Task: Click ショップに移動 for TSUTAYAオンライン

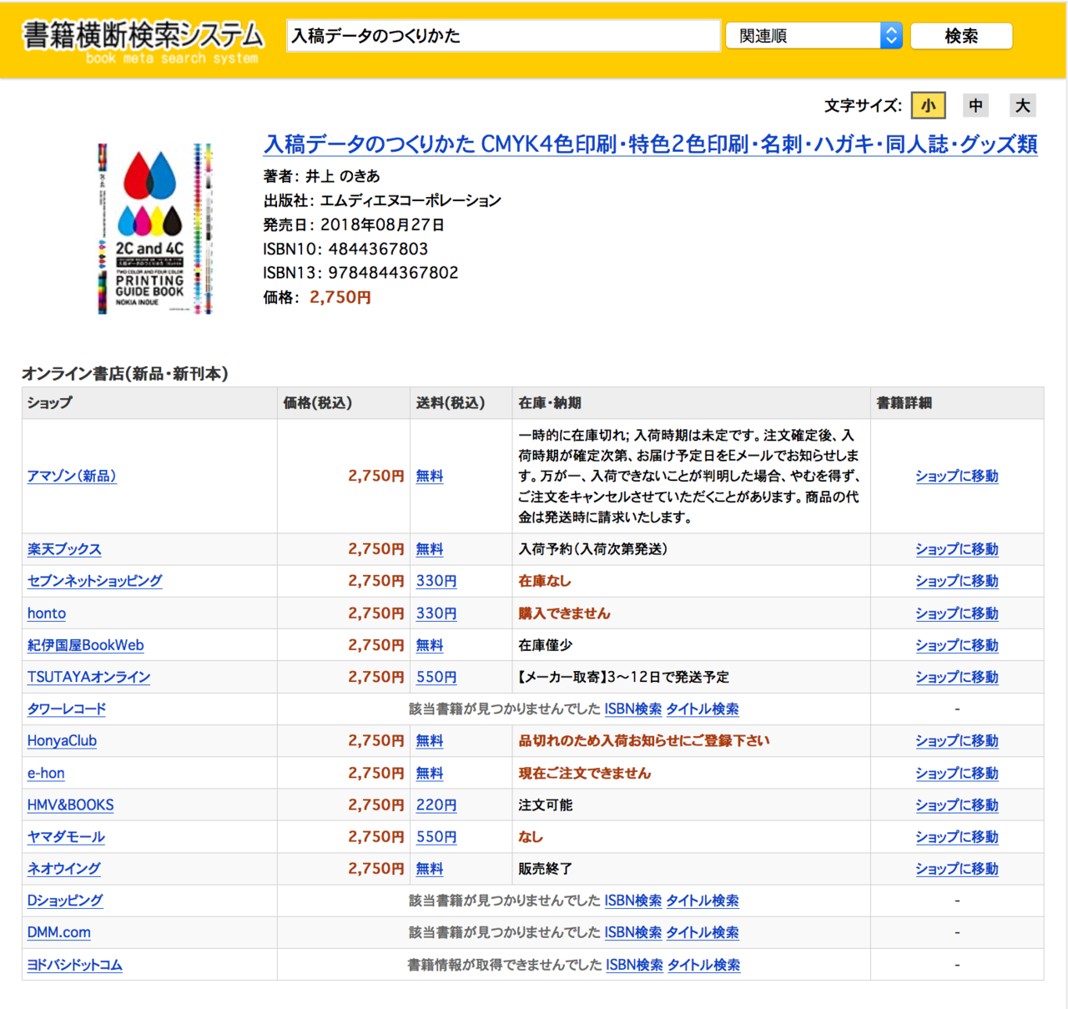Action: [x=956, y=677]
